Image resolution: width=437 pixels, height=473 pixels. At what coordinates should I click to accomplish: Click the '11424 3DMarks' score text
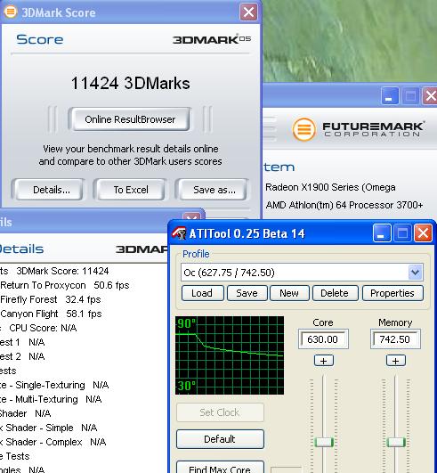click(130, 83)
